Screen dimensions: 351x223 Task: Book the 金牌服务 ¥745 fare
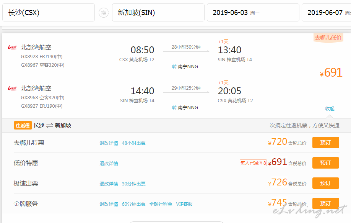coord(326,203)
